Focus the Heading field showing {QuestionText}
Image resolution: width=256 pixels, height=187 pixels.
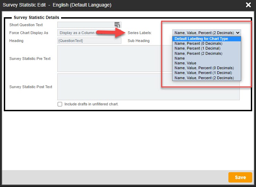tap(89, 41)
